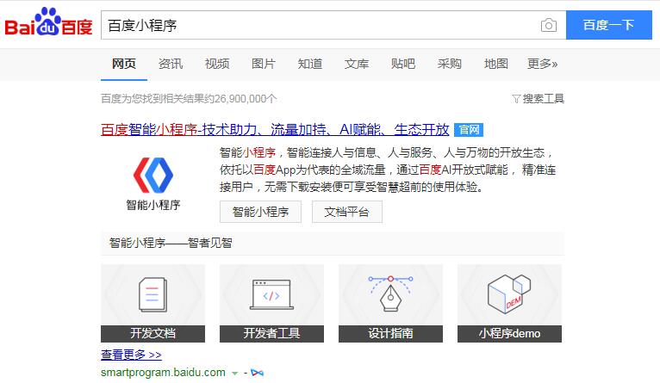This screenshot has height=383, width=660.
Task: Click the smartprogram.baidu.com URL
Action: click(164, 373)
